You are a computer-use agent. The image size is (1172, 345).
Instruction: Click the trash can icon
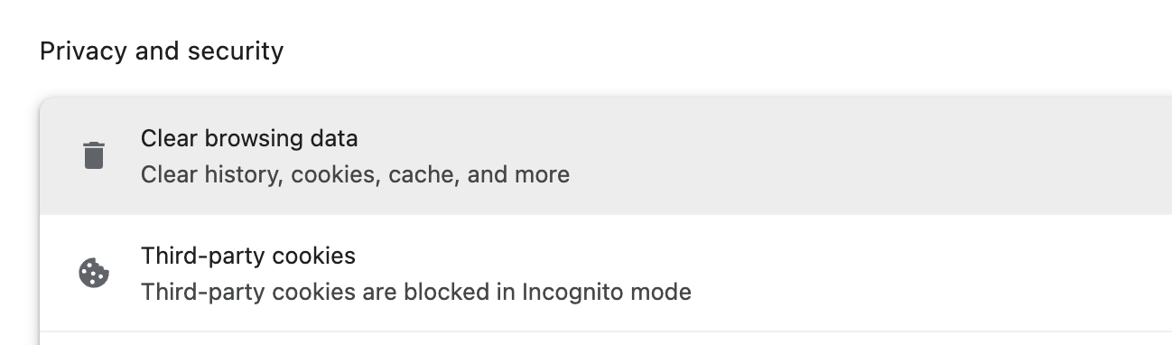(94, 155)
